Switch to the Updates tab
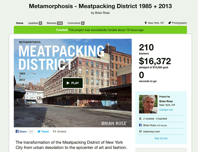Viewport: 198px width, 152px height. coord(35,23)
